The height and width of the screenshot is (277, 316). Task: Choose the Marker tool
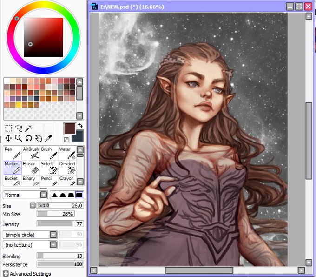point(13,168)
